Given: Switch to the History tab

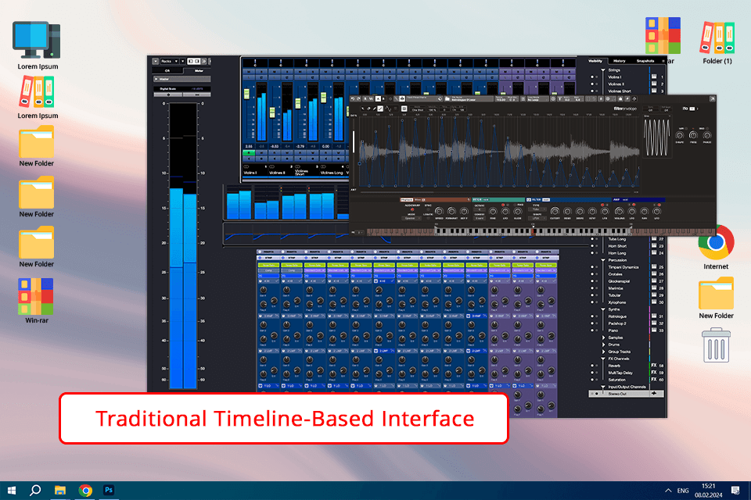Looking at the screenshot, I should pyautogui.click(x=620, y=61).
